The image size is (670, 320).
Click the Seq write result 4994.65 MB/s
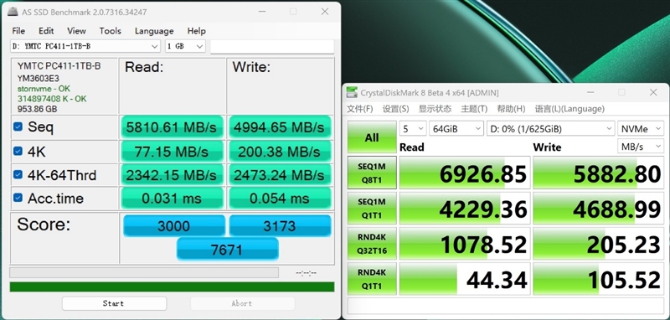pos(280,126)
